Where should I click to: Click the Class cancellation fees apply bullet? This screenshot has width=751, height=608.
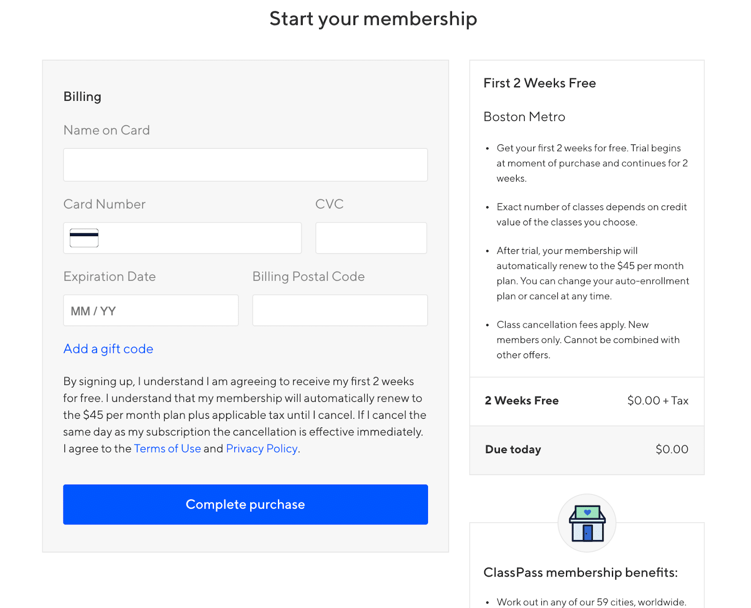588,340
